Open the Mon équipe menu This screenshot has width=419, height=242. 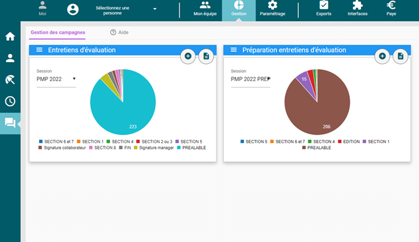[x=205, y=9]
